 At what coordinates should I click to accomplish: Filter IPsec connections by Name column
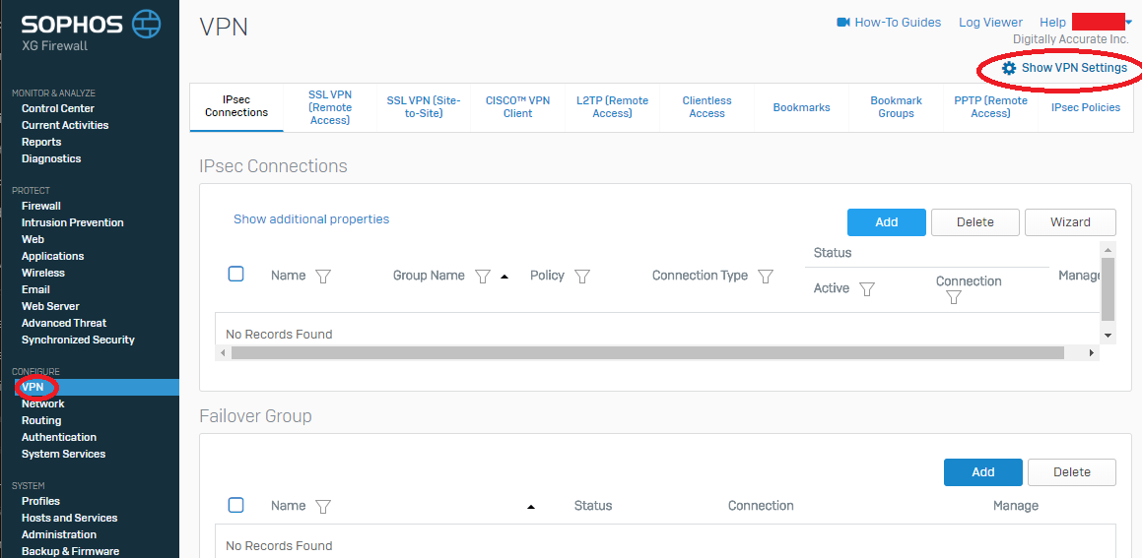coord(323,277)
